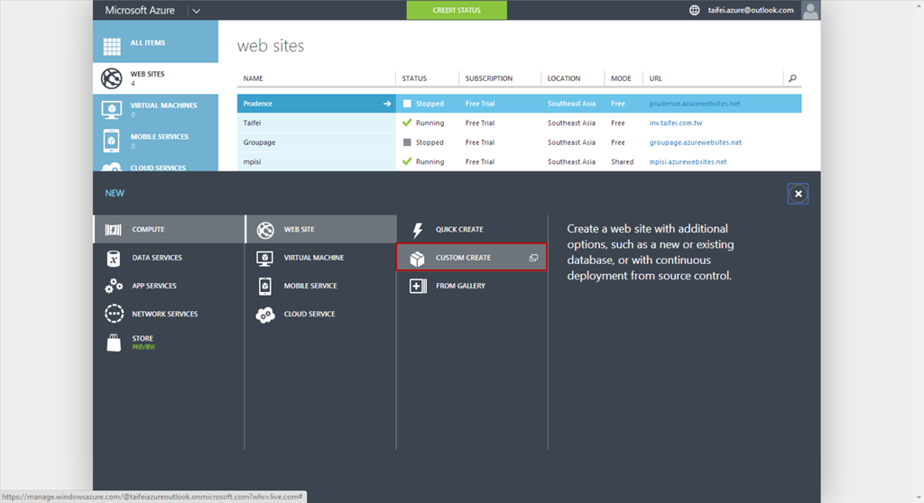Sort by the Location column header
The height and width of the screenshot is (503, 924).
(x=564, y=78)
